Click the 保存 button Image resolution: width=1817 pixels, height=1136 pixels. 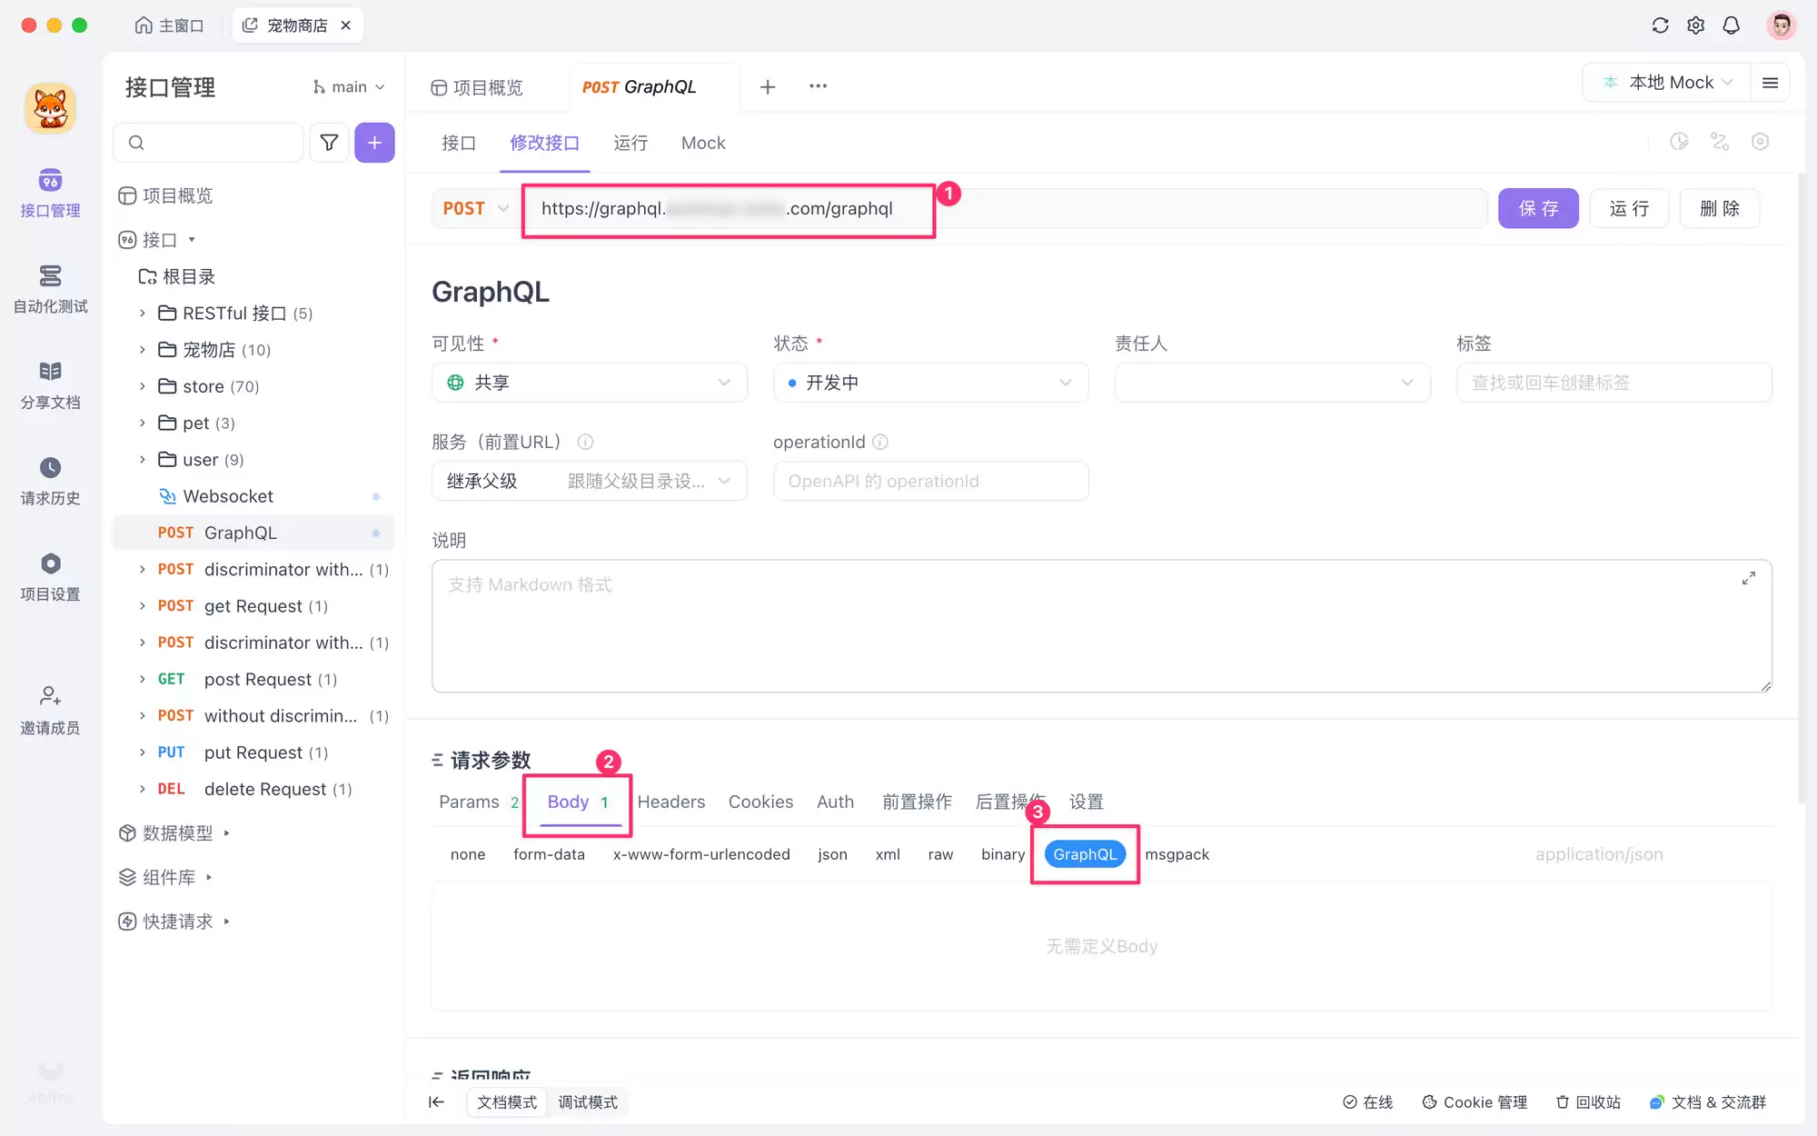pos(1538,208)
